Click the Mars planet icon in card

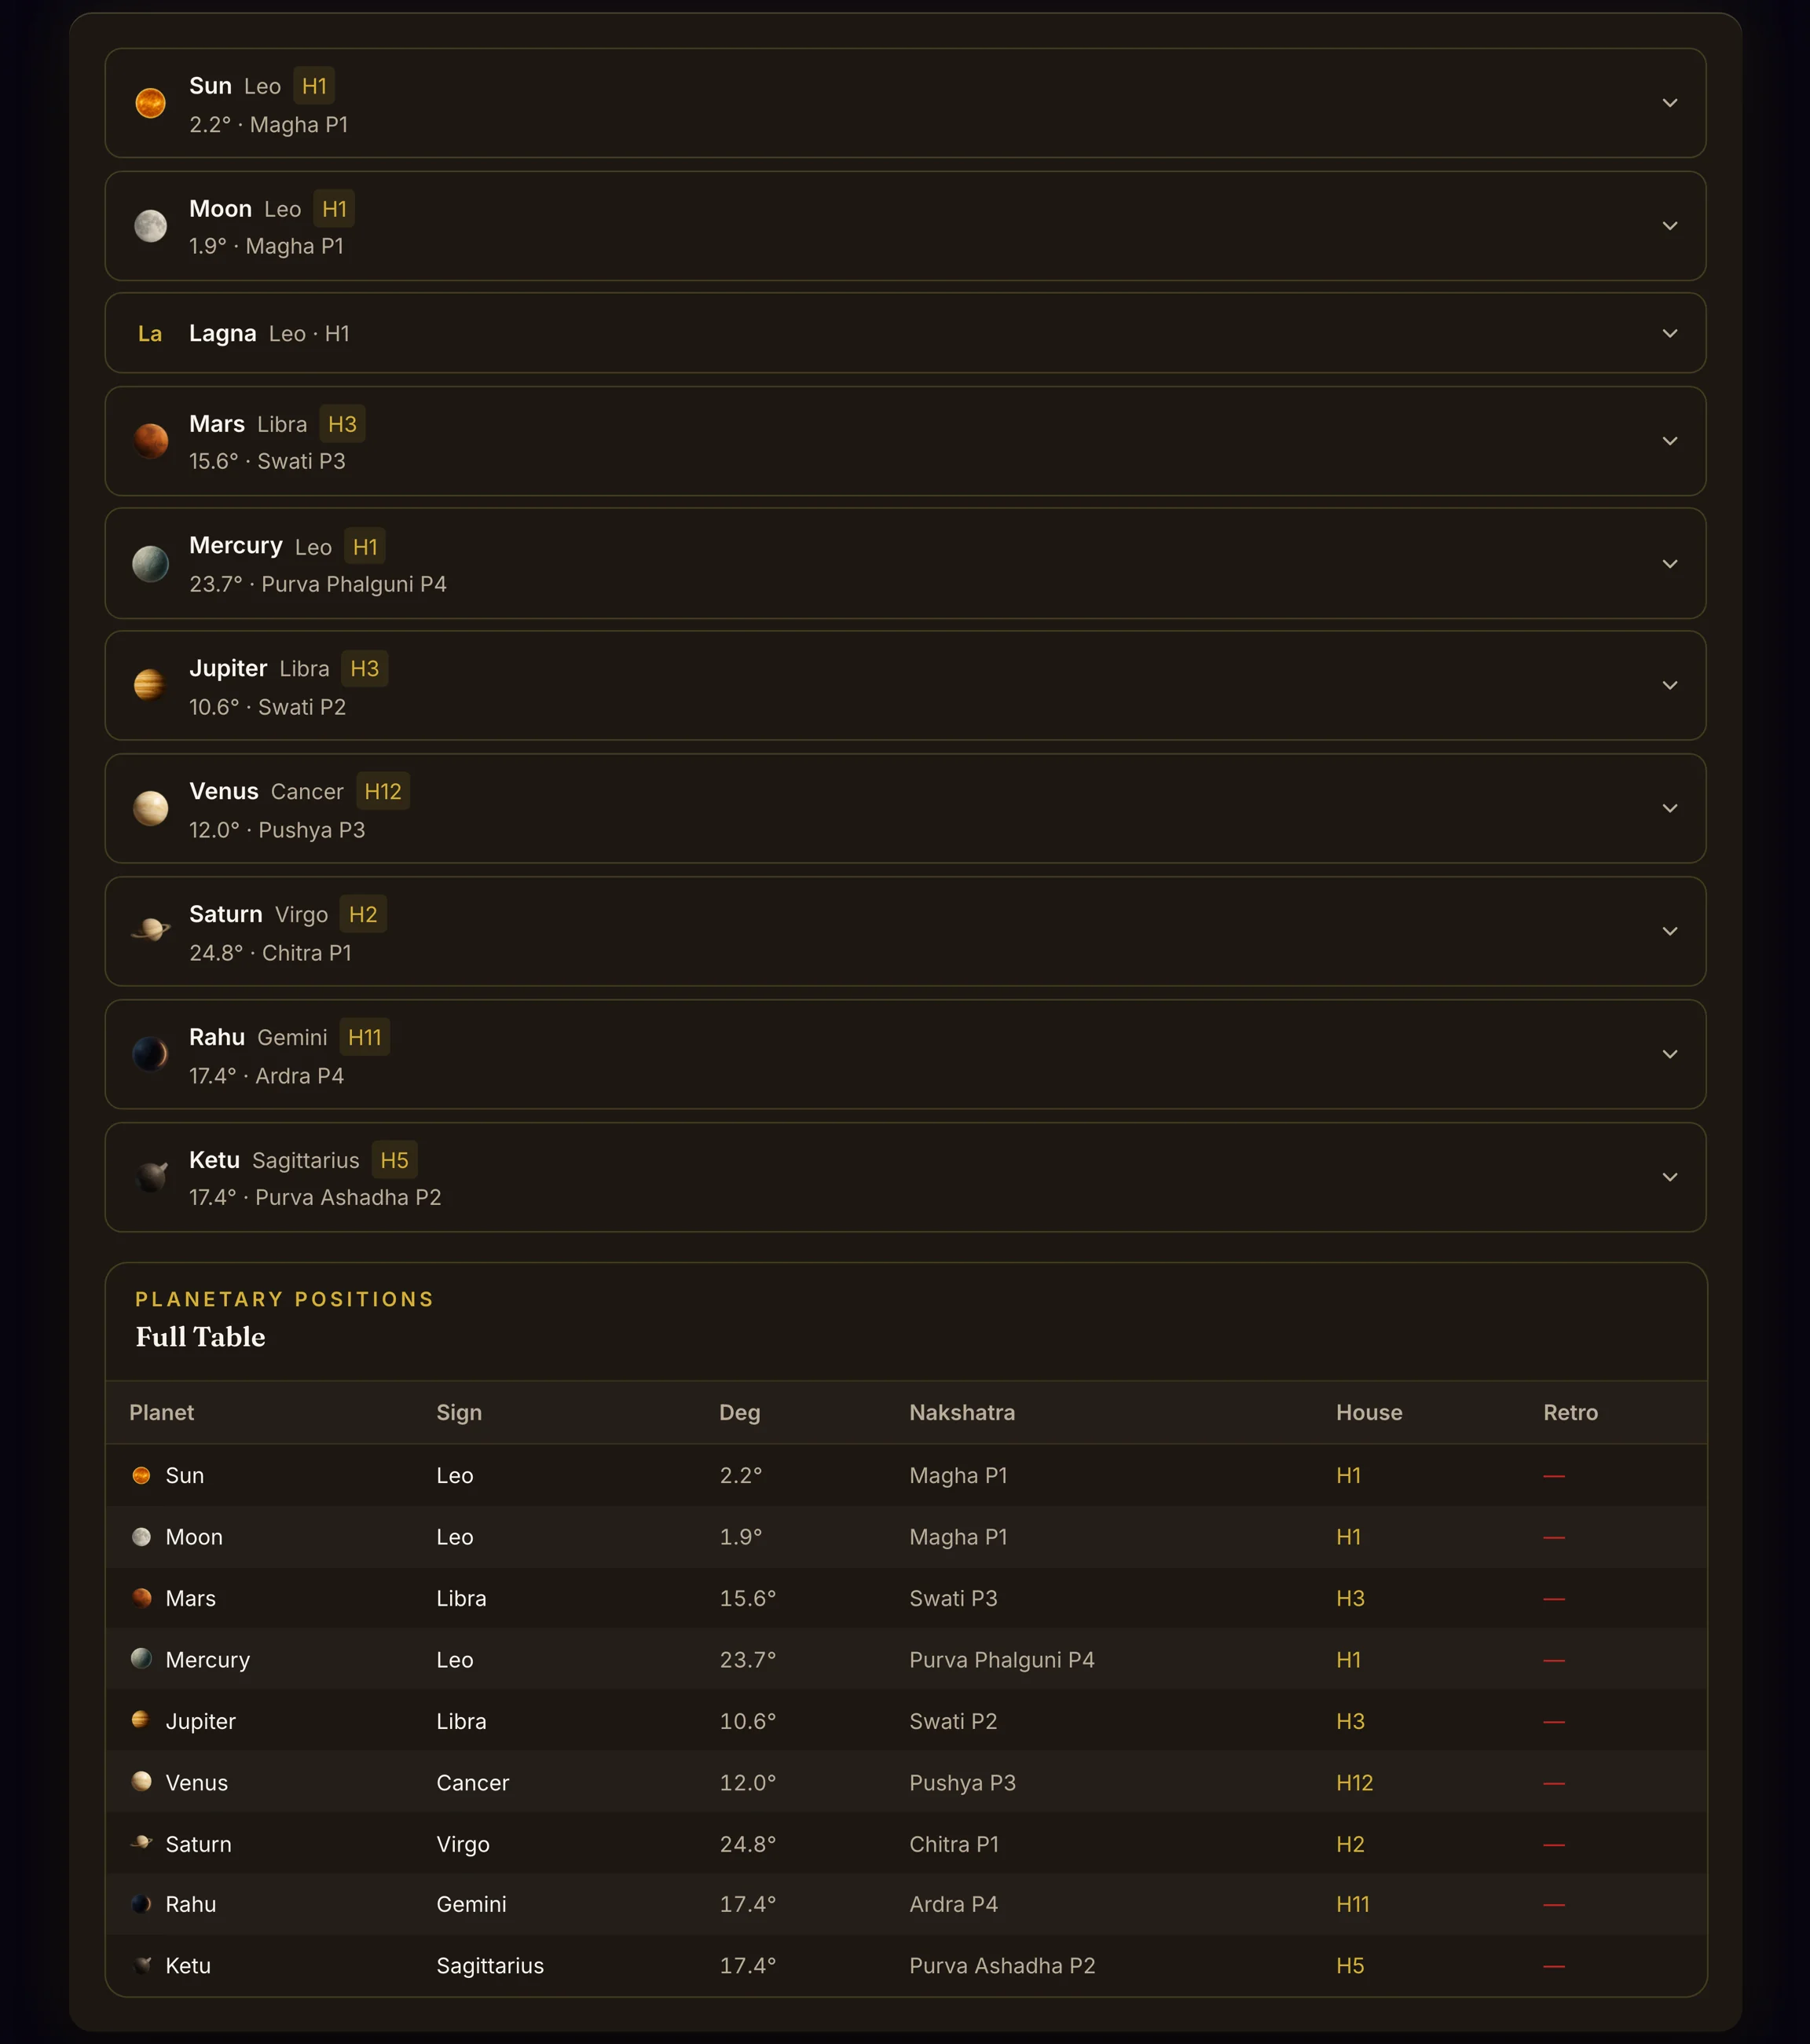[150, 441]
